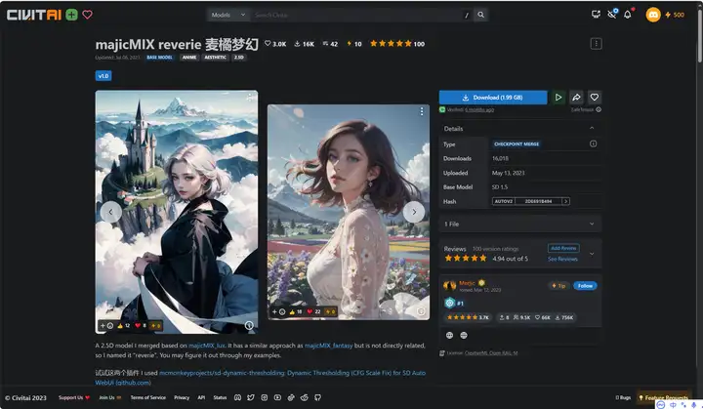Click the hash next-arrow button
703x409 pixels.
tap(566, 201)
